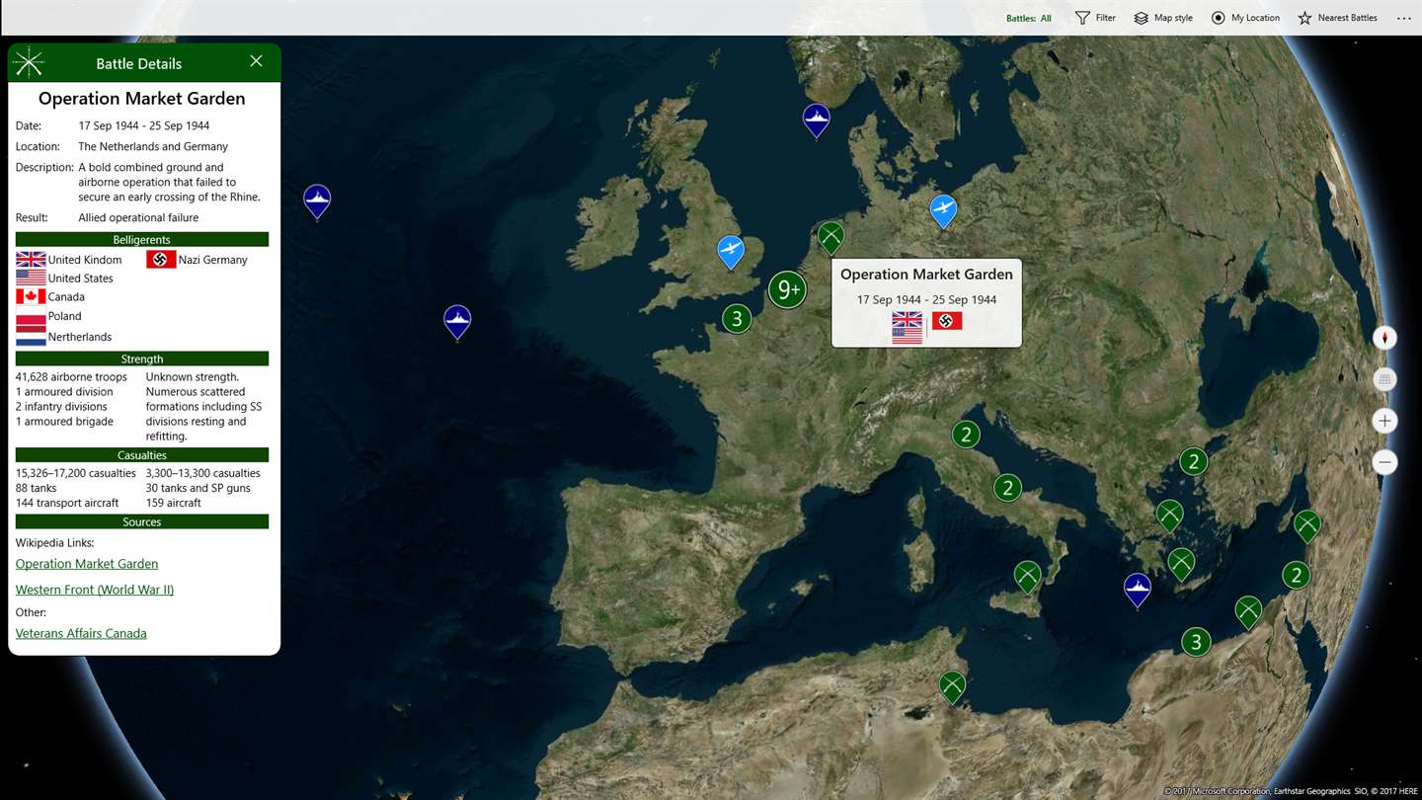The image size is (1422, 800).
Task: Open Western Front (World War II) link
Action: (x=95, y=590)
